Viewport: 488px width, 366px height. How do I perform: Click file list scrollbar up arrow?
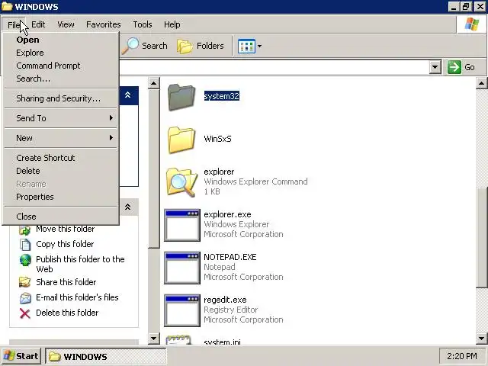click(481, 83)
